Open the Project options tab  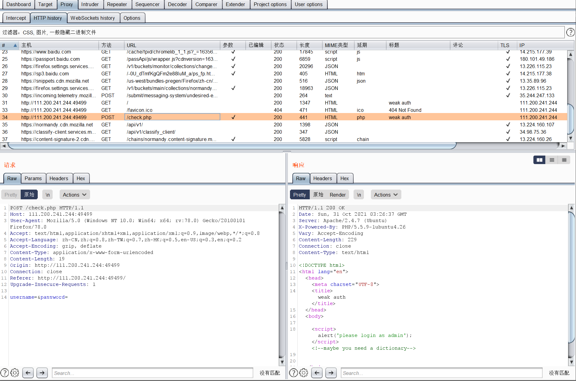click(270, 4)
